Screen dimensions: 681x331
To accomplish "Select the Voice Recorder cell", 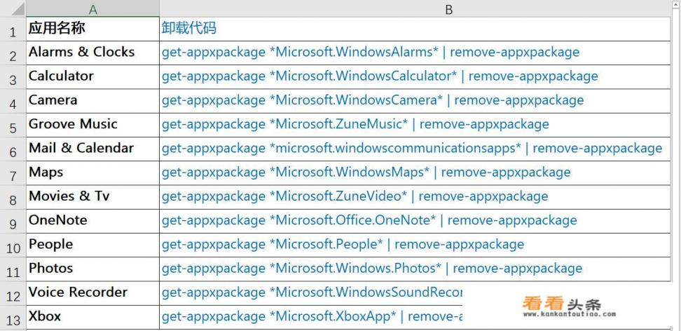I will [93, 292].
